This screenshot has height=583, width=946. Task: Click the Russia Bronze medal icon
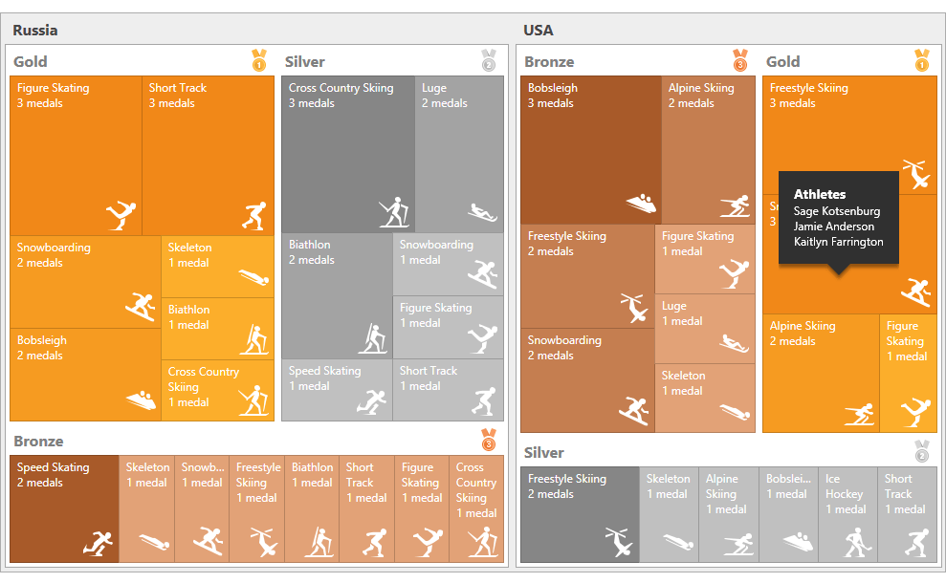click(489, 441)
